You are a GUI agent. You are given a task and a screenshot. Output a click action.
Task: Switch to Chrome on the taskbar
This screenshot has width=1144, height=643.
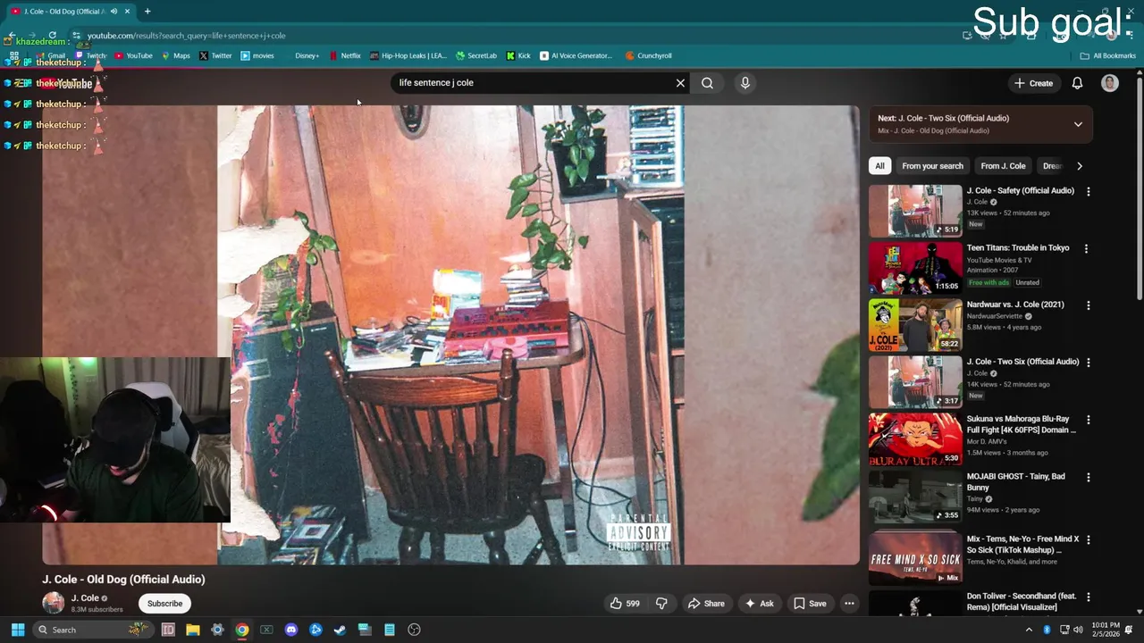[x=241, y=630]
